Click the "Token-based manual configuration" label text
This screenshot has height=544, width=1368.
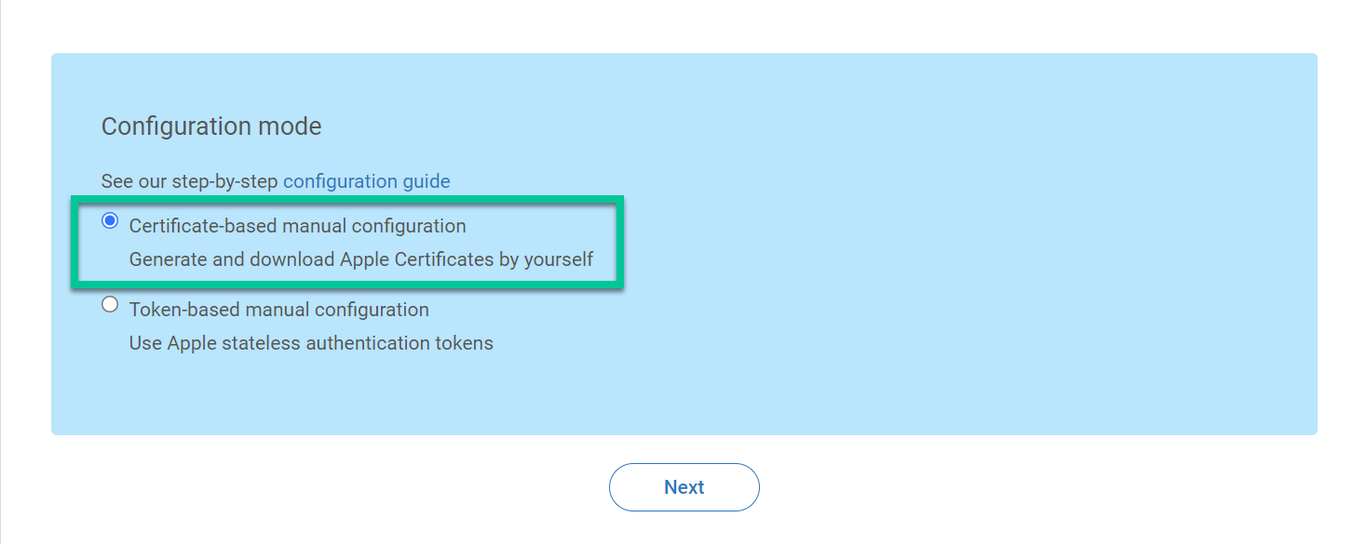pos(278,310)
